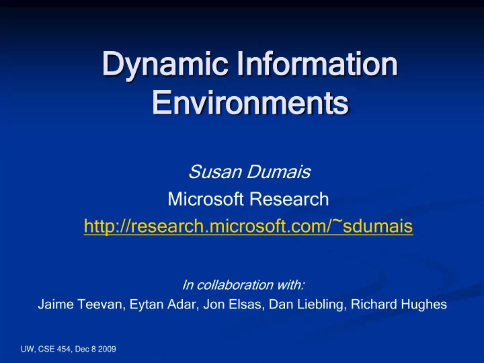Click footer text 'UW, CSE 454, Dec 8 2009'

[68, 349]
